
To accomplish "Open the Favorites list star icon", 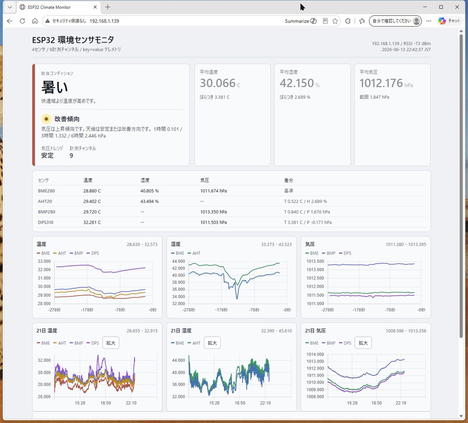I will click(362, 21).
